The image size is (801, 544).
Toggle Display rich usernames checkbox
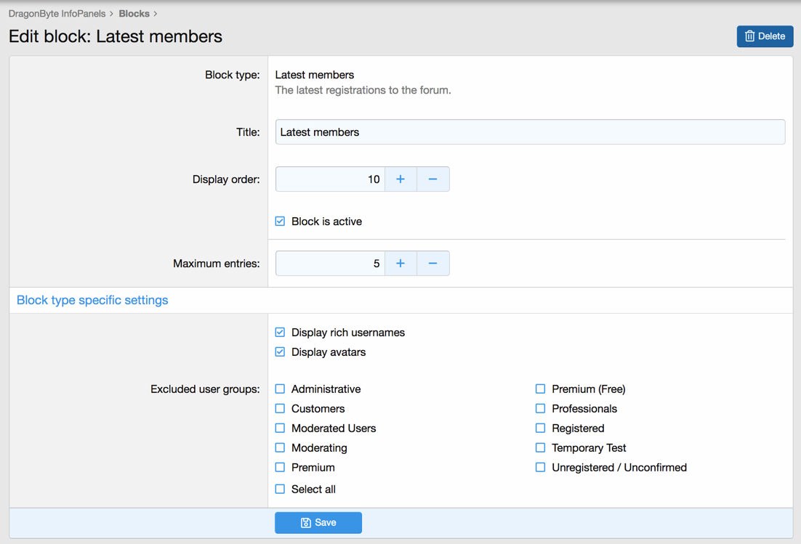281,333
